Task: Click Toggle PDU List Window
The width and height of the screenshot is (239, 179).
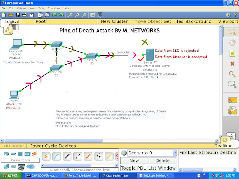Action: [148, 168]
